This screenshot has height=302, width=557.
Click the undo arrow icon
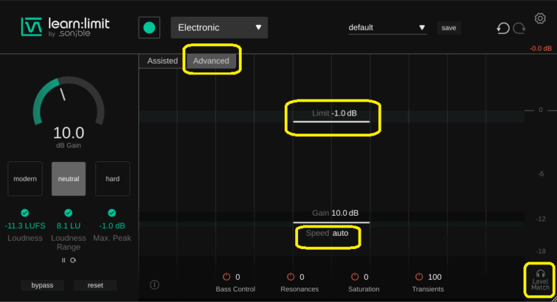coord(503,29)
